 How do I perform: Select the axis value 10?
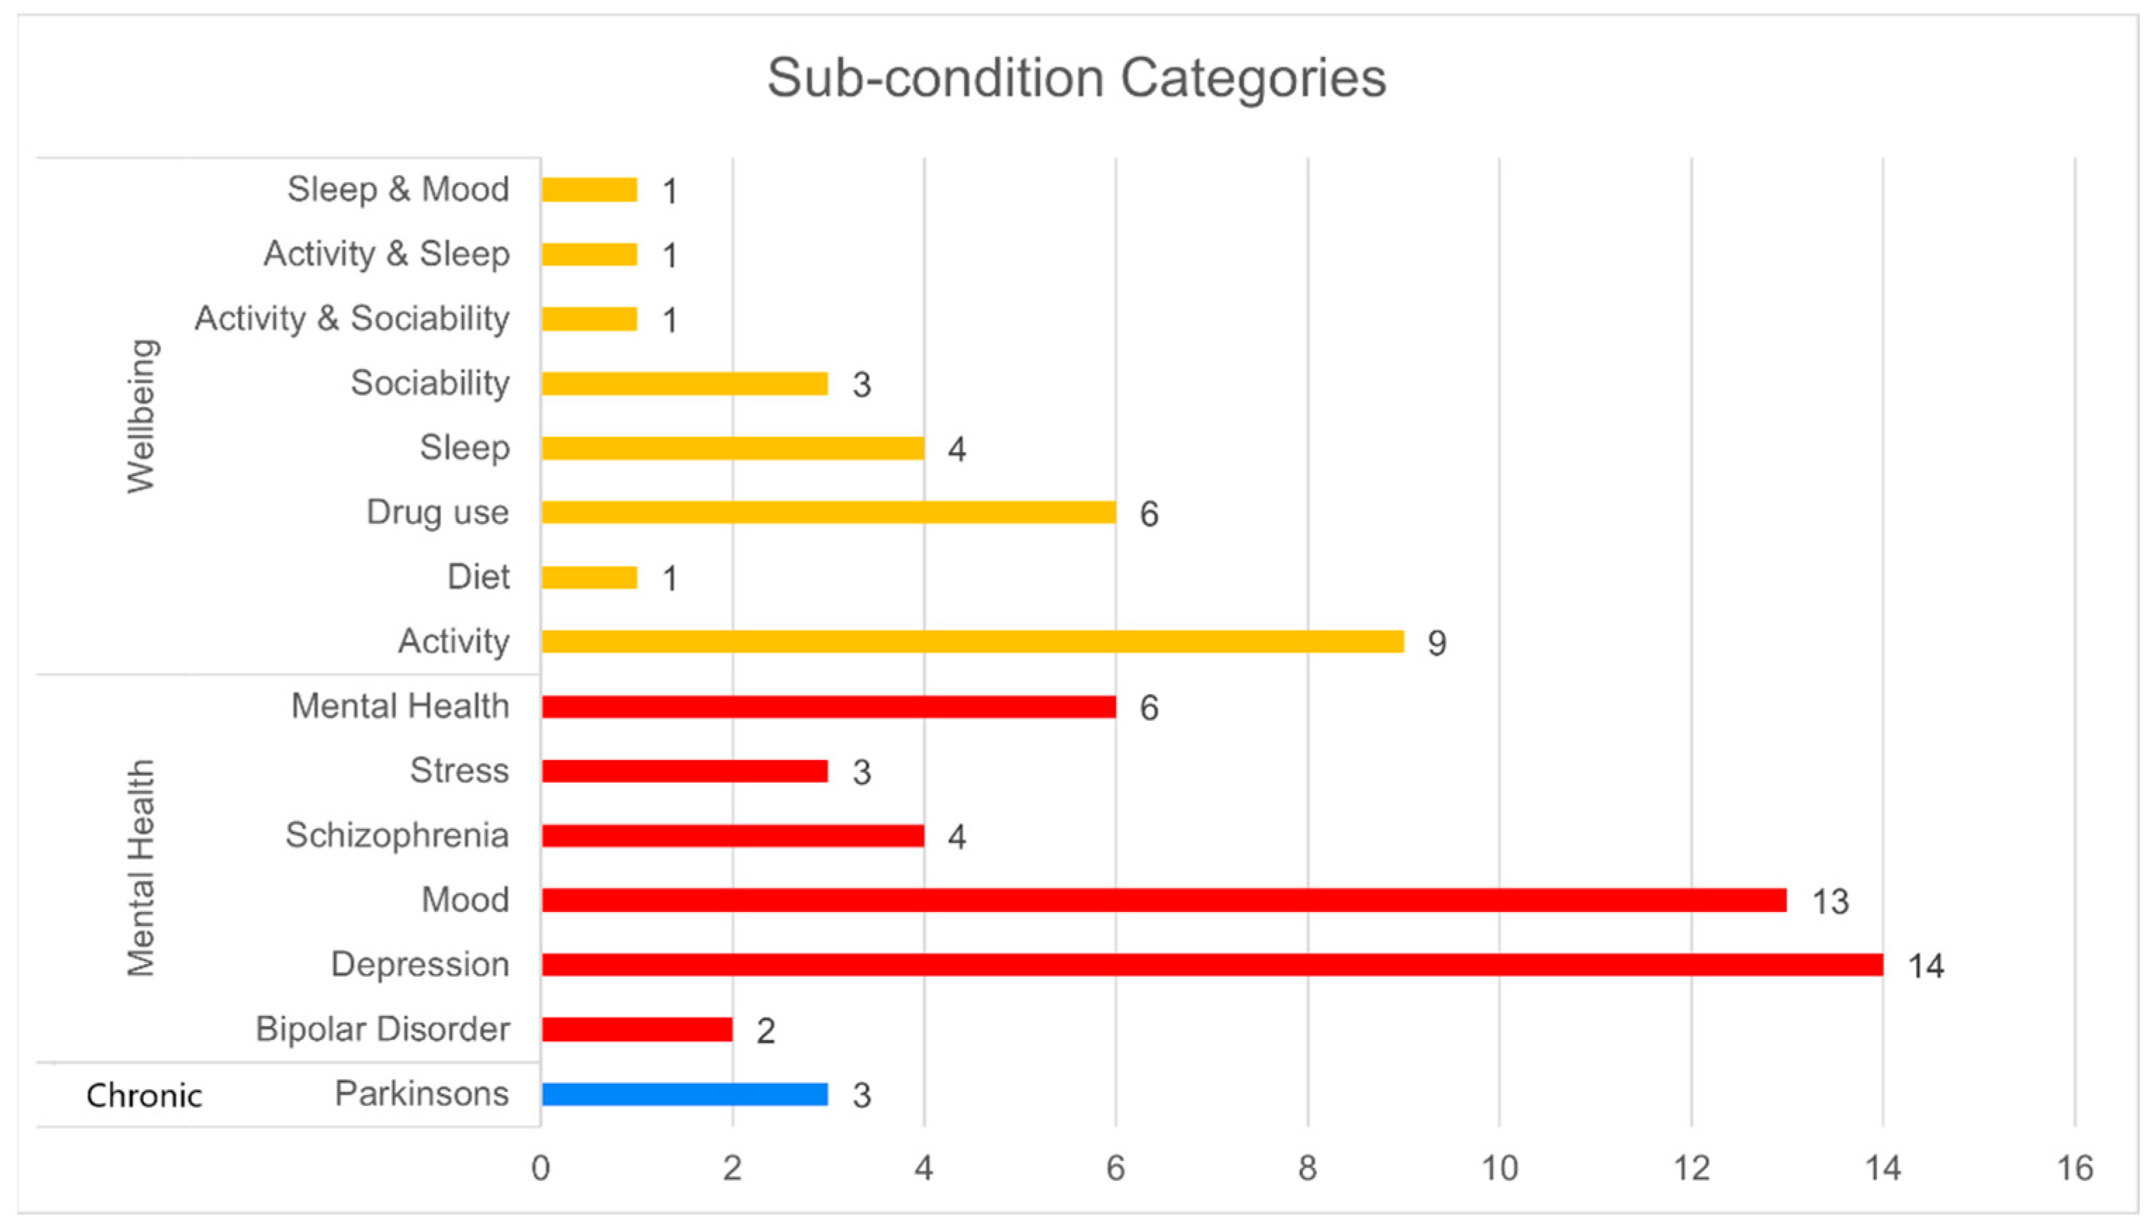(1499, 1169)
